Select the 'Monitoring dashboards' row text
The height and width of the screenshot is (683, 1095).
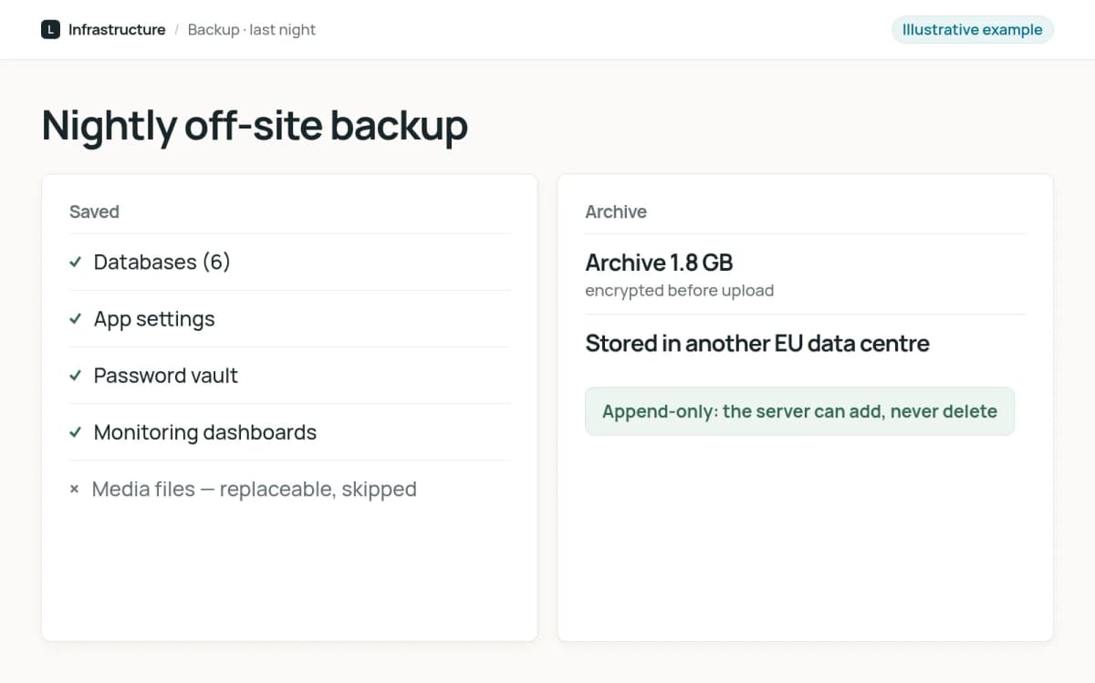click(x=205, y=432)
